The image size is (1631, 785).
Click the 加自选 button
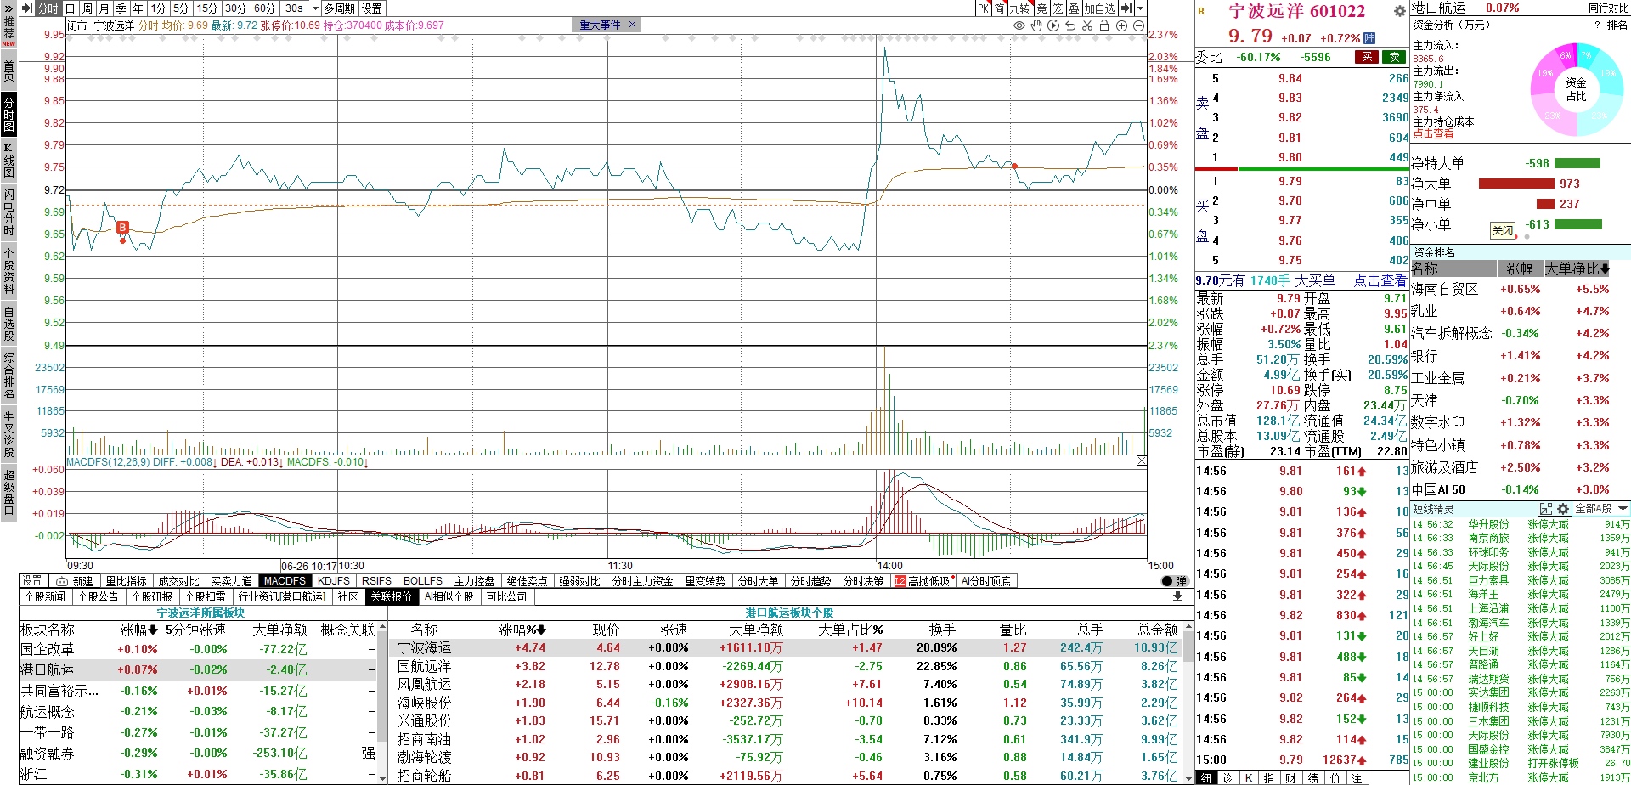click(1099, 8)
